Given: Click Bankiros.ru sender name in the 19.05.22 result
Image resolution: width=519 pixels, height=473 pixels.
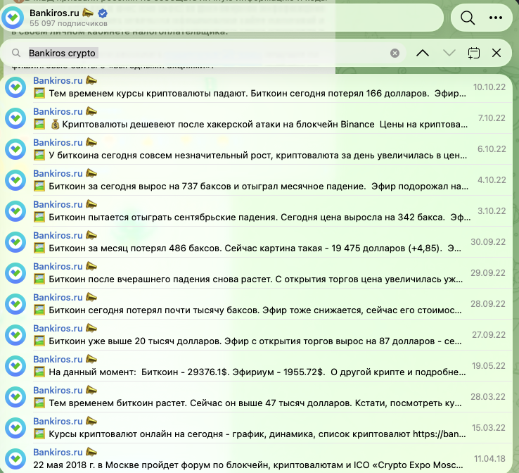Looking at the screenshot, I should coord(58,360).
